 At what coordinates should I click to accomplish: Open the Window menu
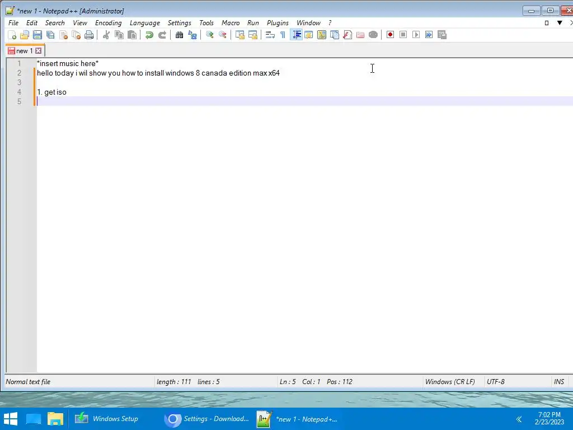308,22
